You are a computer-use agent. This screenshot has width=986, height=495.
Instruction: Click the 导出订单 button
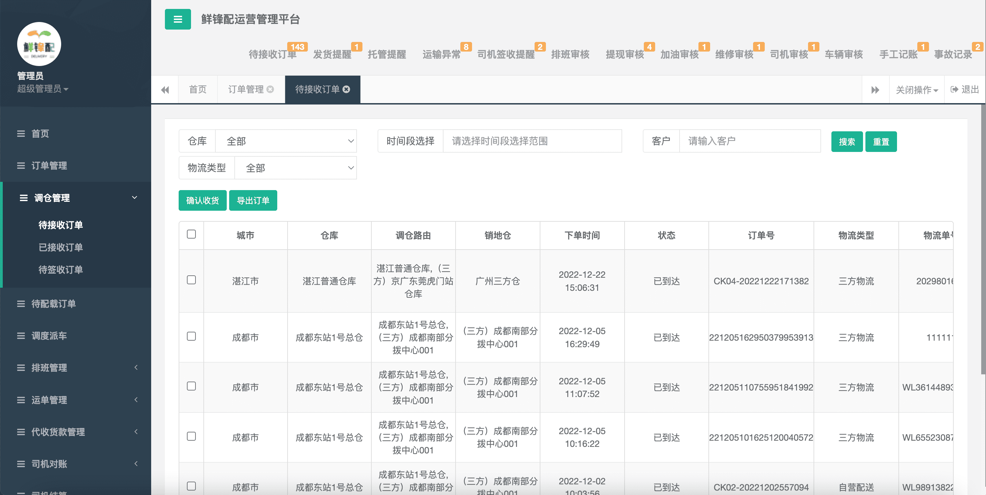253,200
